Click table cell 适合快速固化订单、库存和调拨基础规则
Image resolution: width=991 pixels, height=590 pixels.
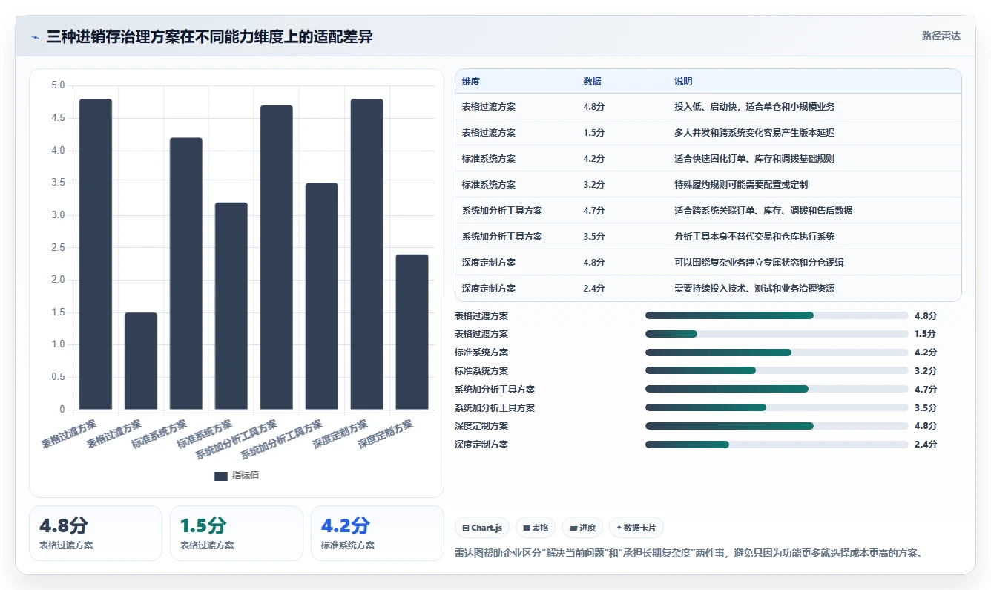click(754, 159)
